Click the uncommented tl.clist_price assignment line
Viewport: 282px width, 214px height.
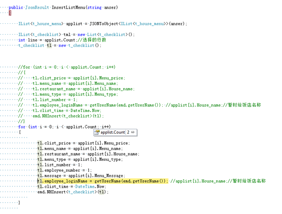point(83,143)
